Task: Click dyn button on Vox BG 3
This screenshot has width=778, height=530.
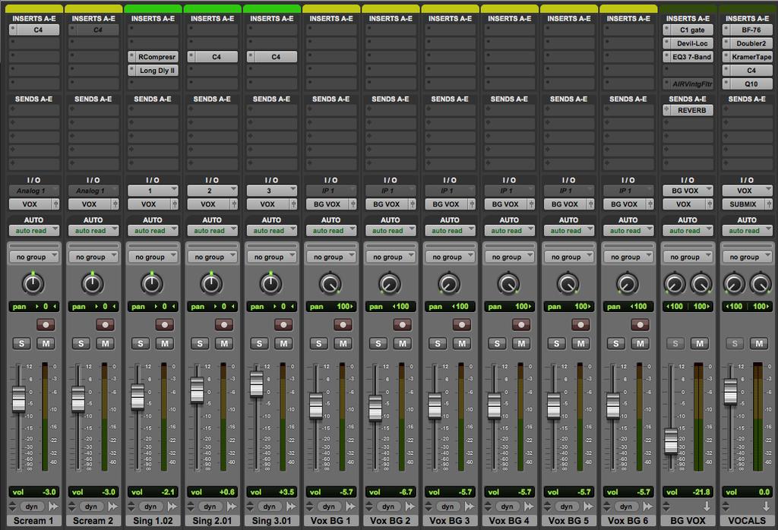Action: (x=448, y=506)
